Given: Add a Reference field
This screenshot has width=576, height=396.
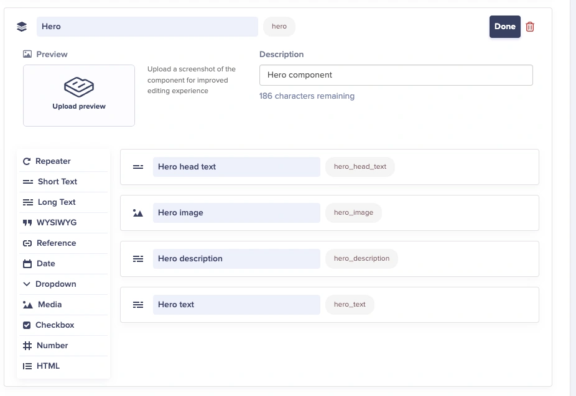Looking at the screenshot, I should [x=56, y=243].
